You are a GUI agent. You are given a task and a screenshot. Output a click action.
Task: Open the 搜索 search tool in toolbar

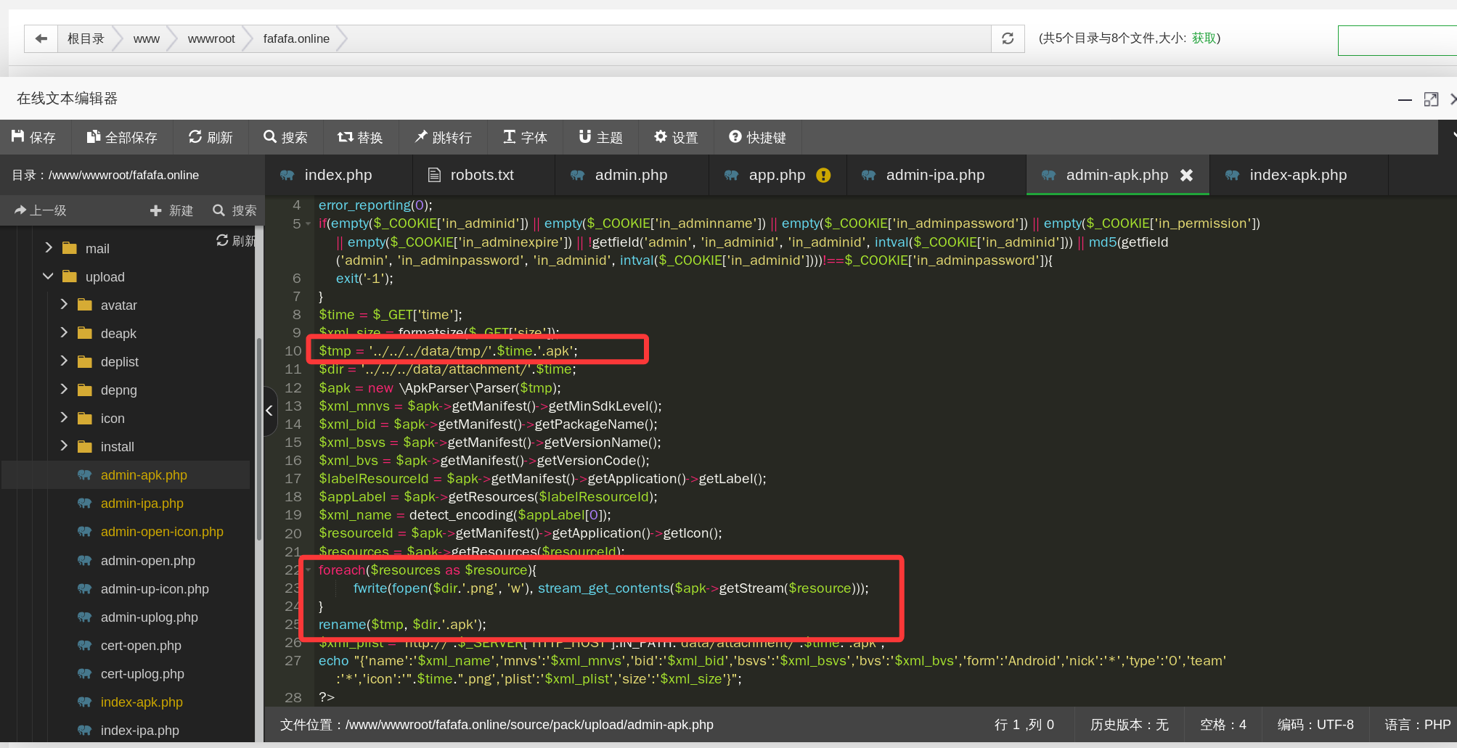point(285,137)
